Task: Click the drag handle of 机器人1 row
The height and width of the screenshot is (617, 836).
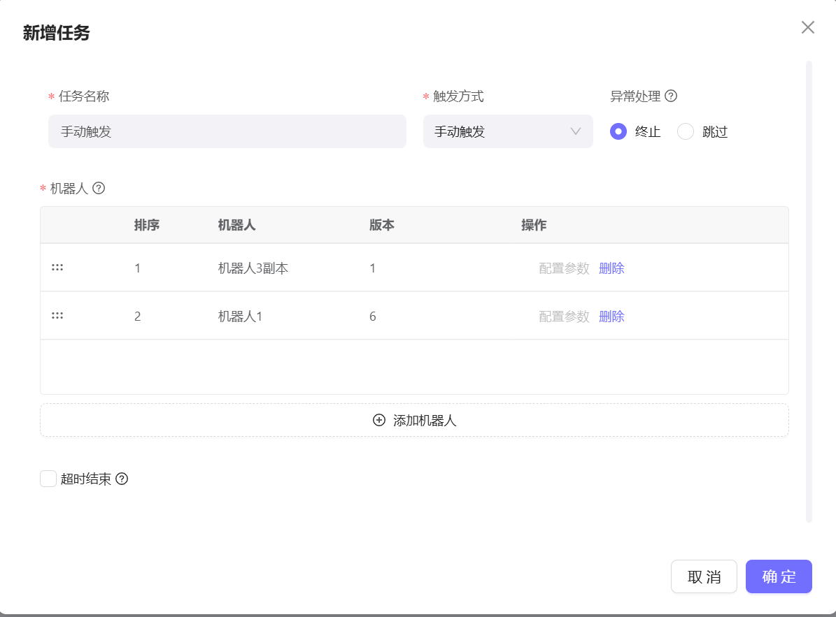Action: pyautogui.click(x=57, y=315)
